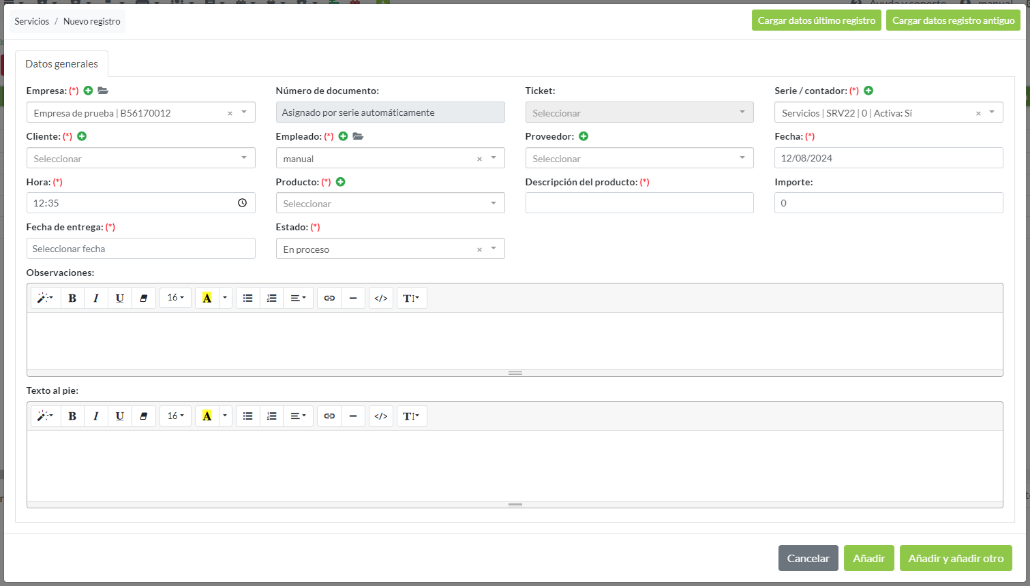Insert link in Observaciones editor
1030x586 pixels.
click(x=329, y=298)
